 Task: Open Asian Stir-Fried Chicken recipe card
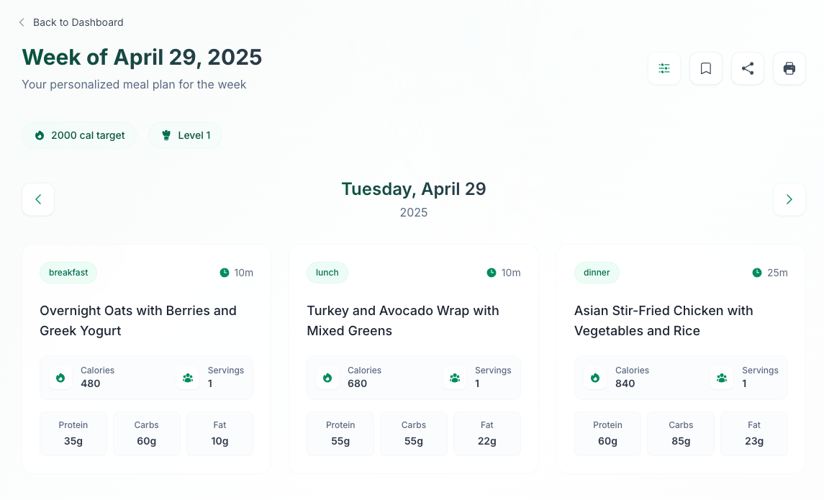coord(664,321)
